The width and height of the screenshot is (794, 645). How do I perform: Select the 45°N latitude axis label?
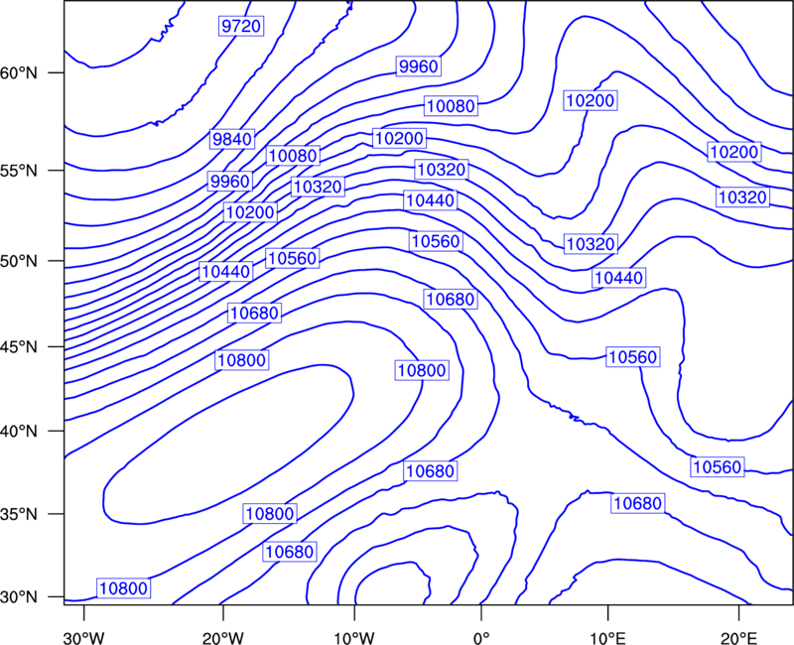19,346
